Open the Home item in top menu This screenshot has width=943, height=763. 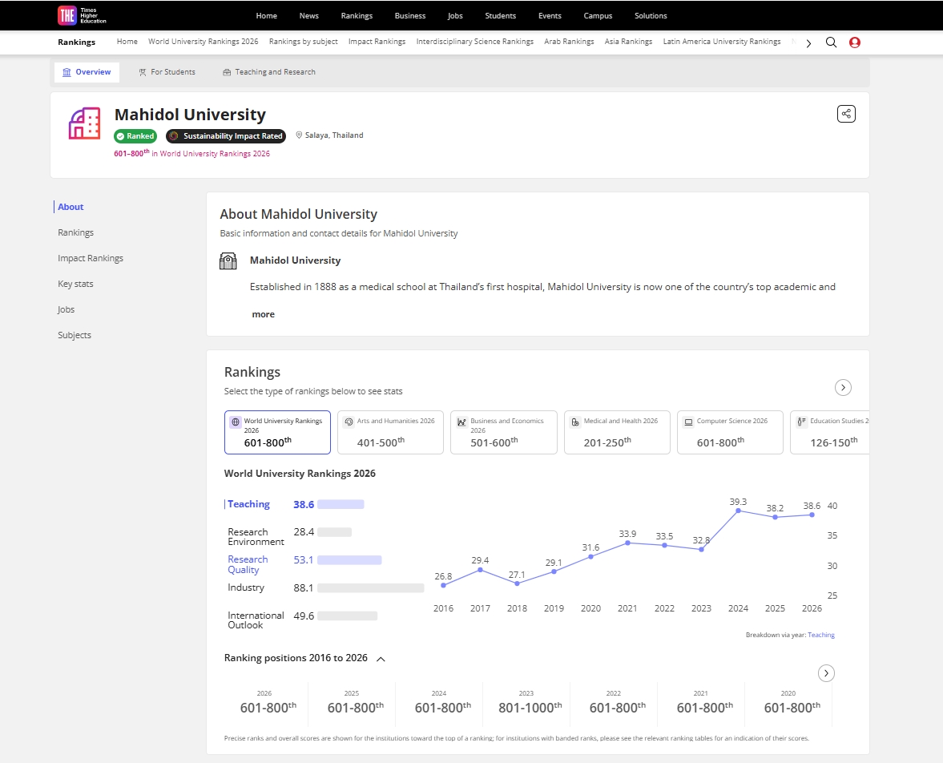267,16
